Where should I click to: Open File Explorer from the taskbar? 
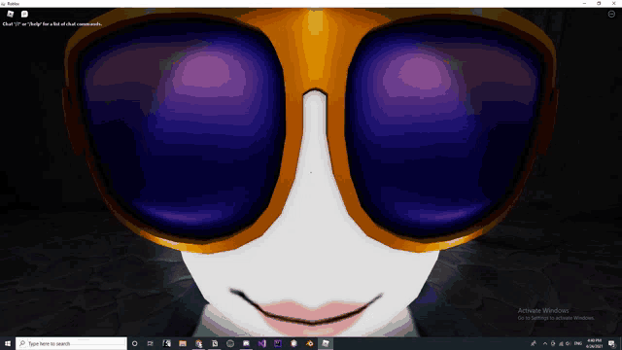tap(183, 343)
